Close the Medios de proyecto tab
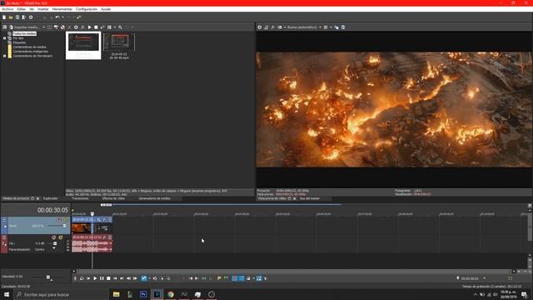The image size is (533, 300). [x=37, y=198]
